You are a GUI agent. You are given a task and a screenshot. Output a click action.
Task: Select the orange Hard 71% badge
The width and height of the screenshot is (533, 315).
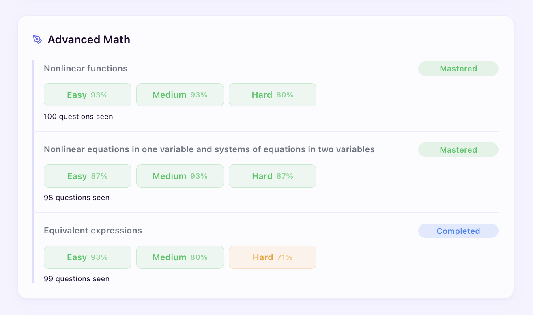click(x=272, y=257)
